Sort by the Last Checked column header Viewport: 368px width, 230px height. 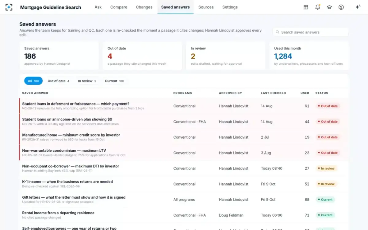273,93
